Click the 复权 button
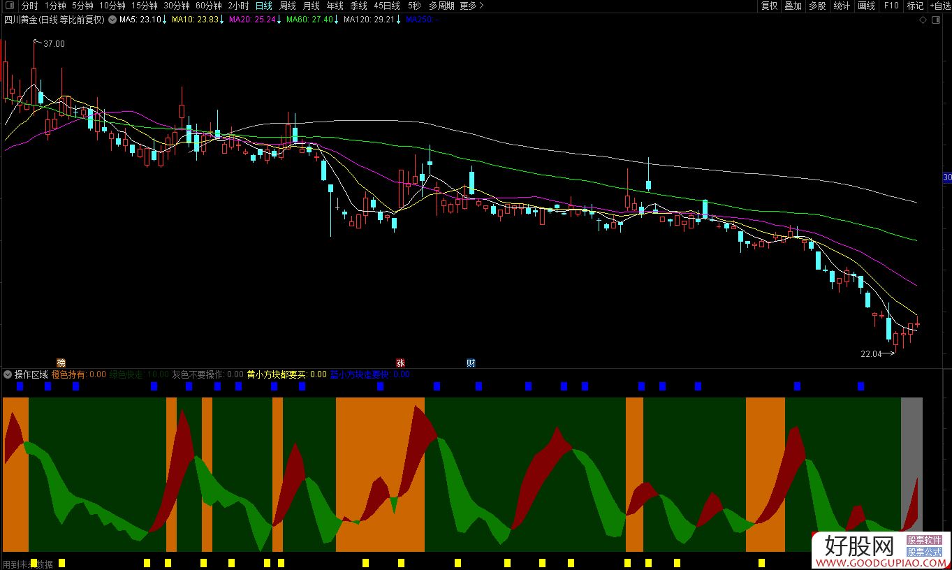Image resolution: width=952 pixels, height=570 pixels. 769,6
